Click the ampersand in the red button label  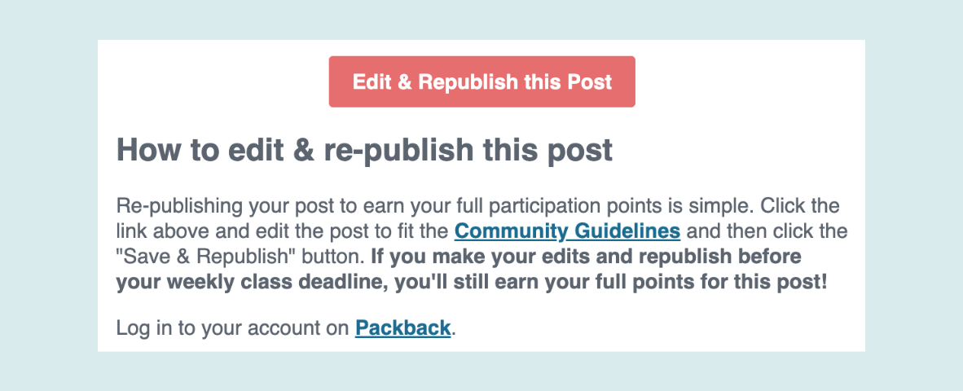402,81
